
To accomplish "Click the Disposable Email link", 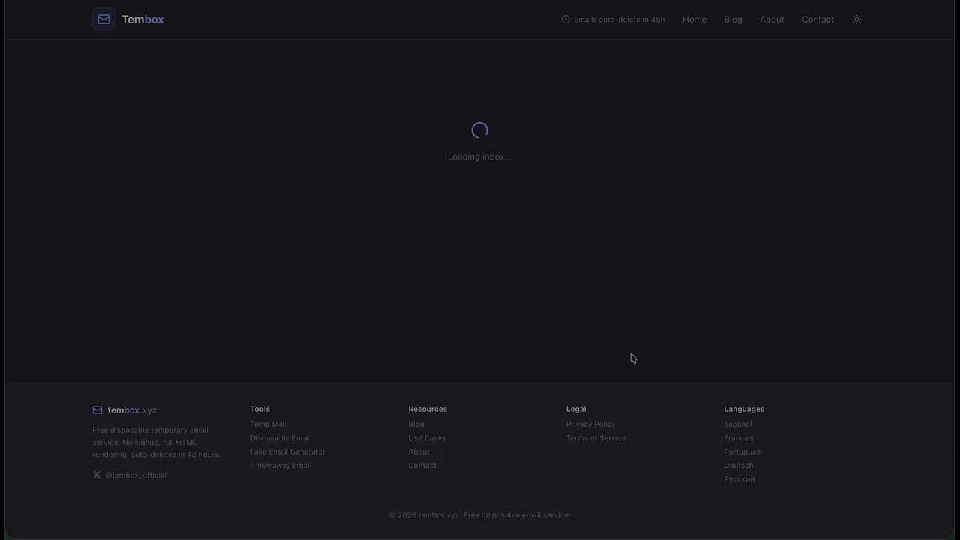I will coord(280,437).
